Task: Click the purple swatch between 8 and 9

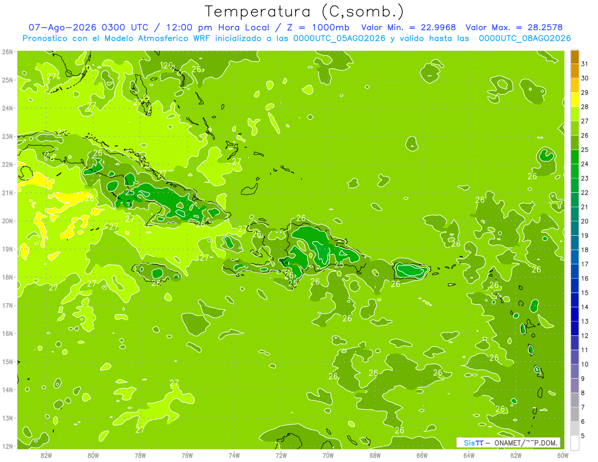Action: [575, 385]
